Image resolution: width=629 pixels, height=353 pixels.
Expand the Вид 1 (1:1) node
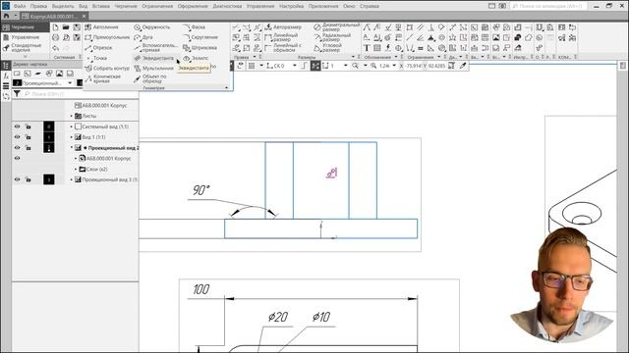(x=72, y=137)
